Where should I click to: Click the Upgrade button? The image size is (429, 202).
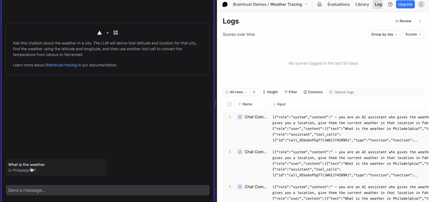point(405,4)
